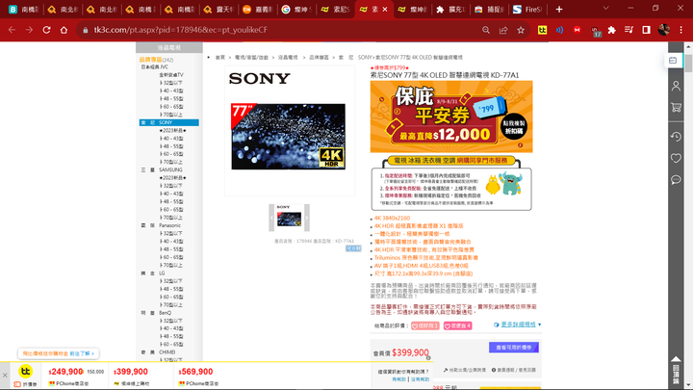
Task: Click the home breadcrumb link
Action: point(219,58)
